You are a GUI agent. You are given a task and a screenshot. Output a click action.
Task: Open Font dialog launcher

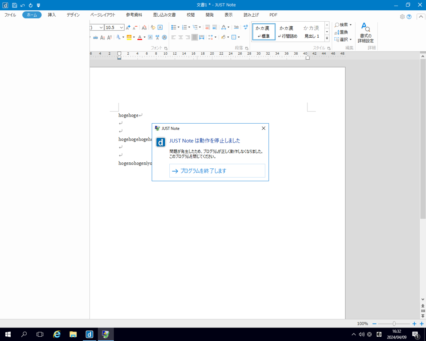pos(165,48)
